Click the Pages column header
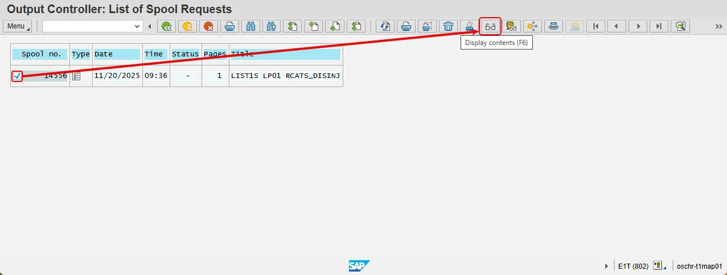Image resolution: width=727 pixels, height=275 pixels. [x=215, y=54]
